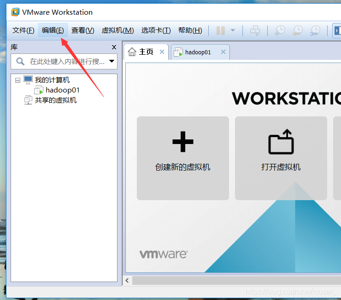This screenshot has height=300, width=341.
Task: Open the 查看(V) menu
Action: point(82,30)
